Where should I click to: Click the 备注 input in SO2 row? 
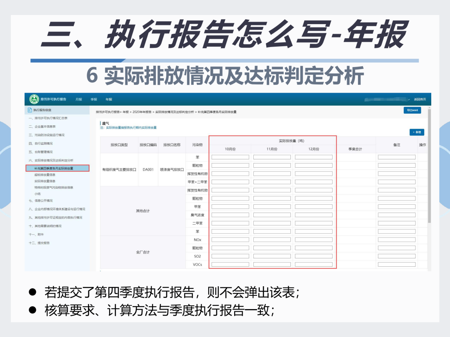(397, 256)
